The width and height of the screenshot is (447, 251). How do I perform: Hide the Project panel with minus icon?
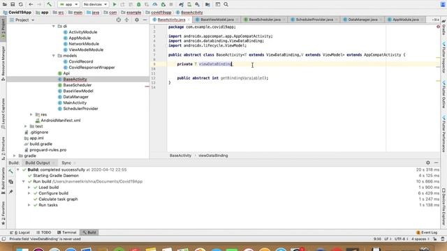point(145,20)
